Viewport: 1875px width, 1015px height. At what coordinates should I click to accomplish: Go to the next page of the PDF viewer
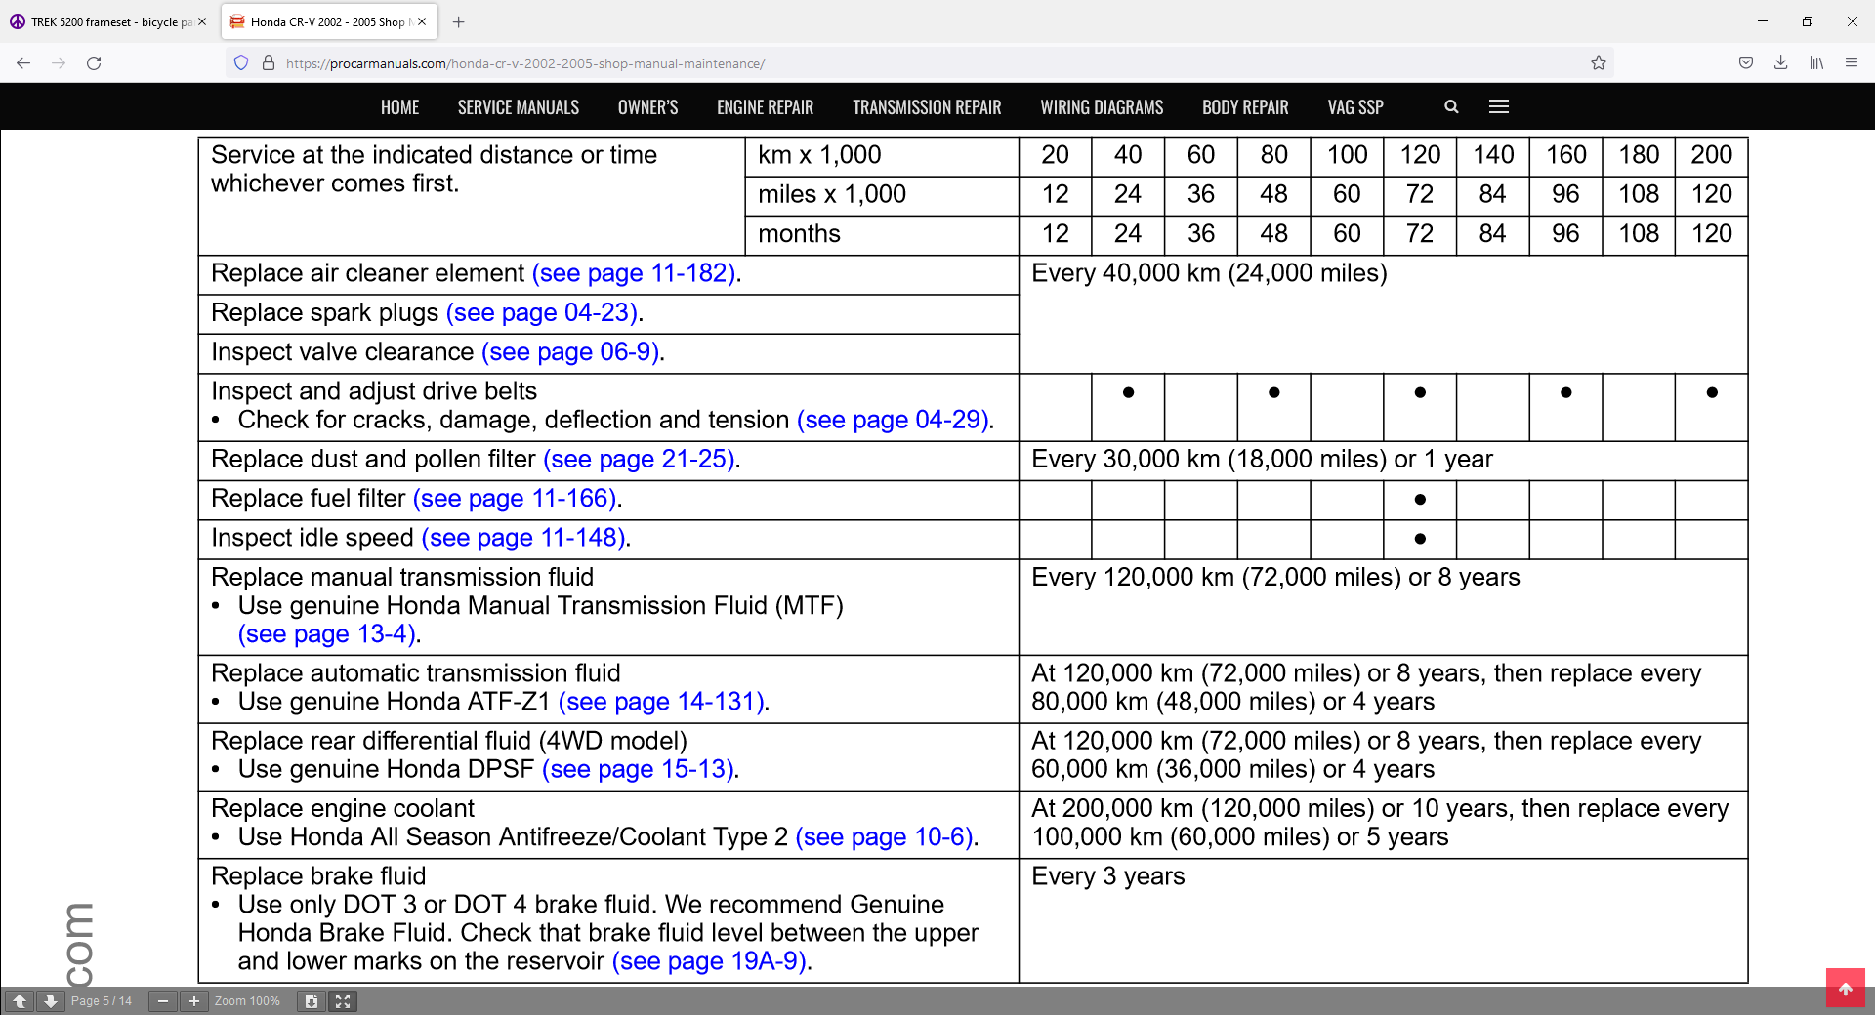[x=50, y=1000]
